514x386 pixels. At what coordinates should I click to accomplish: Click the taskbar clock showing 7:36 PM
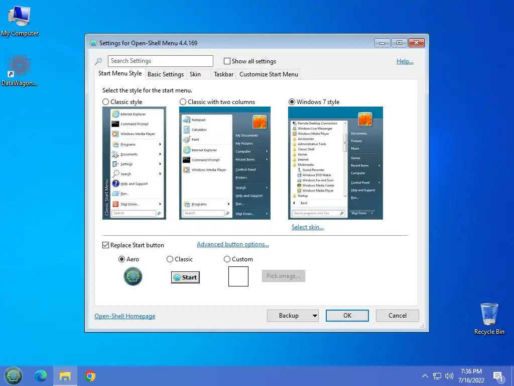[x=471, y=376]
